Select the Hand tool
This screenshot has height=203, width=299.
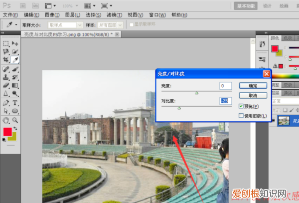[6, 120]
